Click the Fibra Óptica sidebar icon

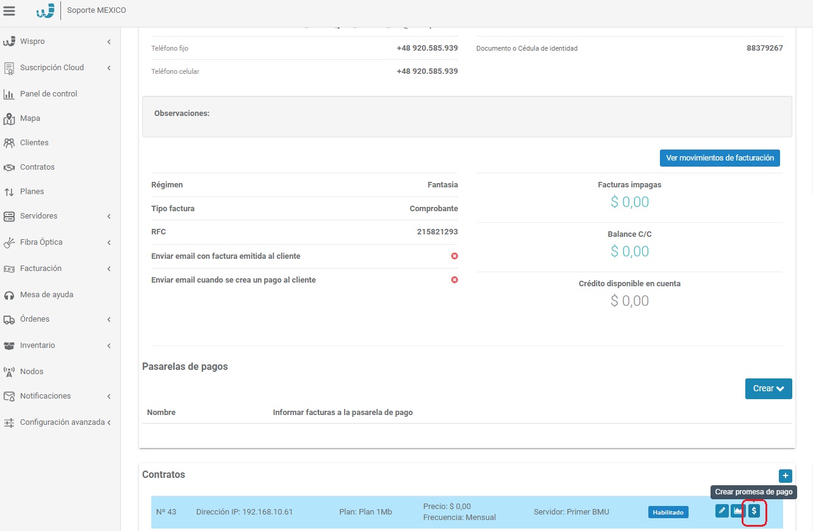pos(9,242)
